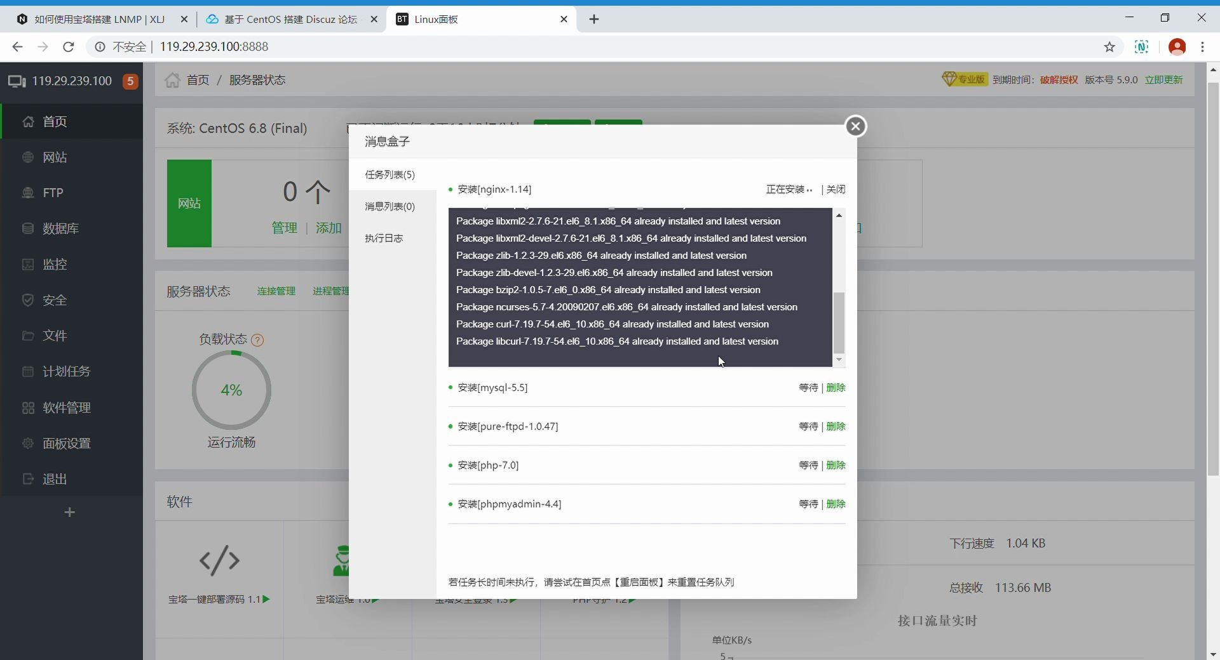The image size is (1220, 660).
Task: Click the 专业版 diamond badge
Action: click(x=965, y=79)
